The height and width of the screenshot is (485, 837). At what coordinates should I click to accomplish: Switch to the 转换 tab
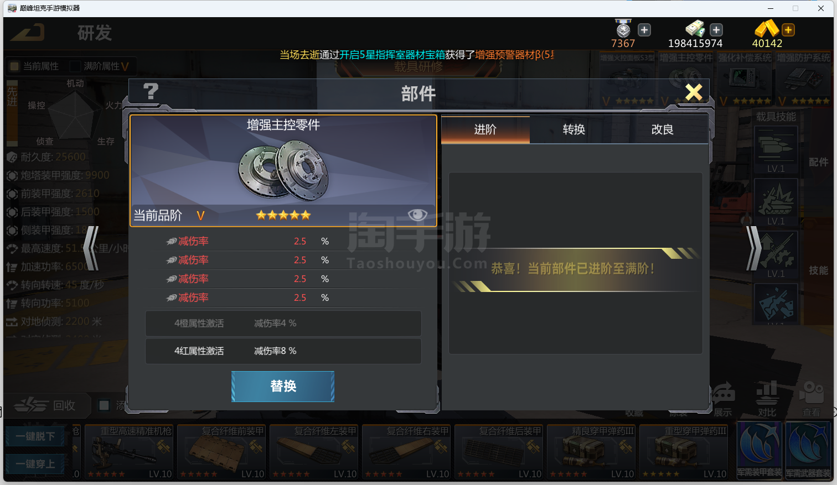click(x=574, y=129)
